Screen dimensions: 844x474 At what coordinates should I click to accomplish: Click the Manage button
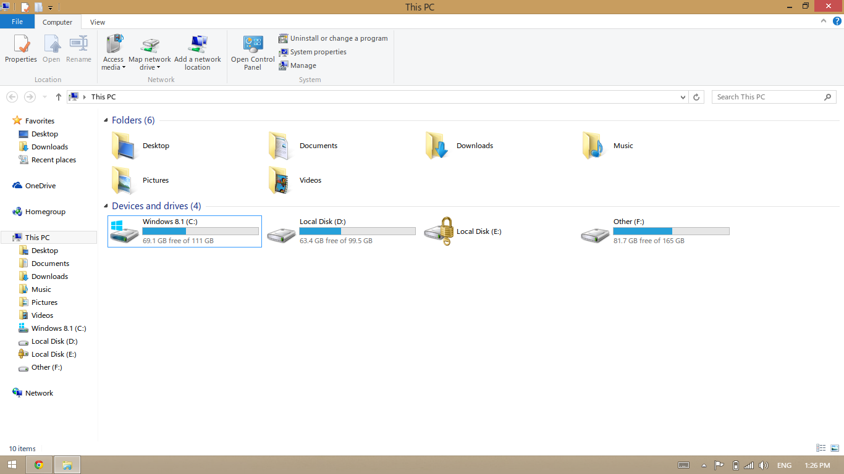tap(297, 65)
